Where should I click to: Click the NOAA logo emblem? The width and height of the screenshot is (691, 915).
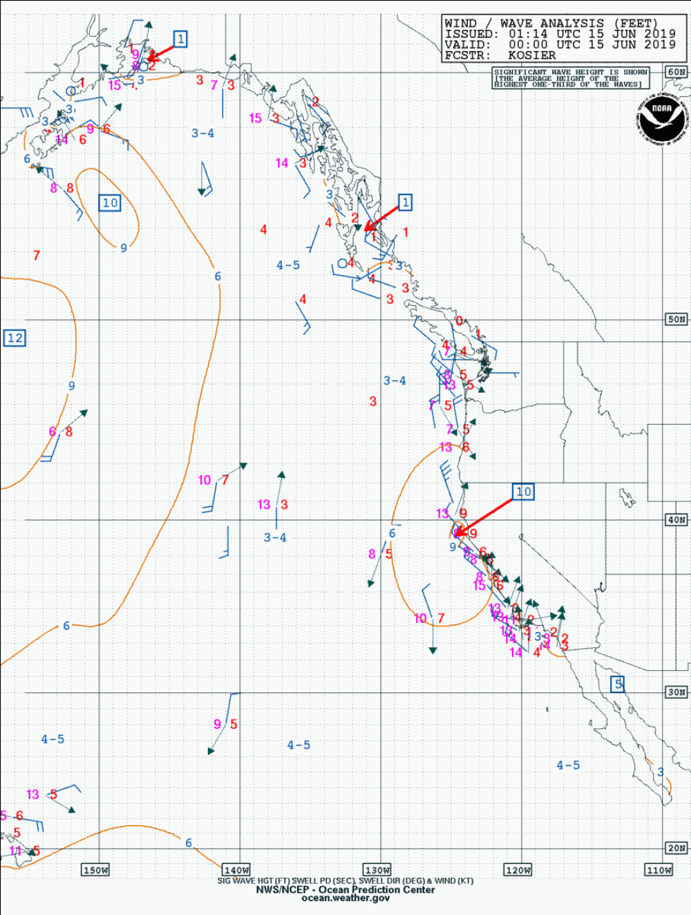pyautogui.click(x=661, y=118)
